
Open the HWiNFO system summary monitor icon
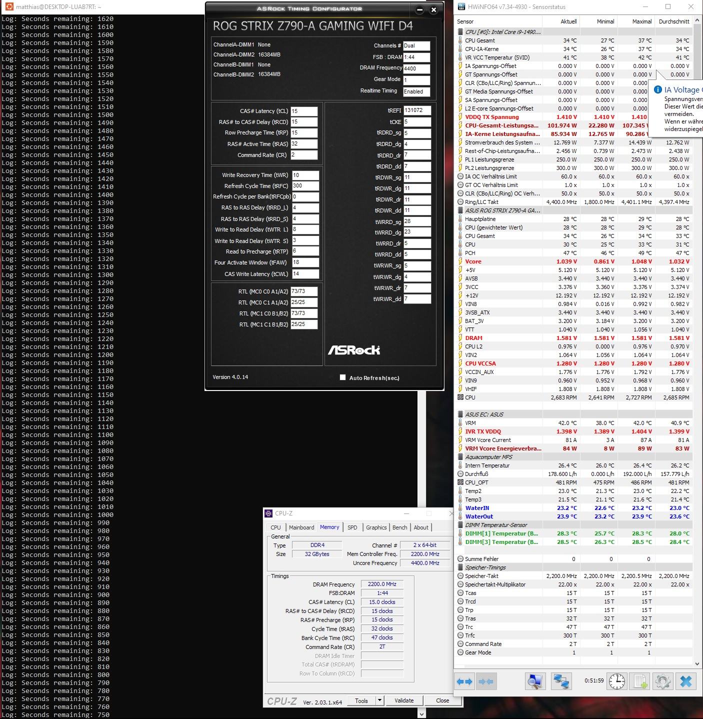pyautogui.click(x=535, y=681)
